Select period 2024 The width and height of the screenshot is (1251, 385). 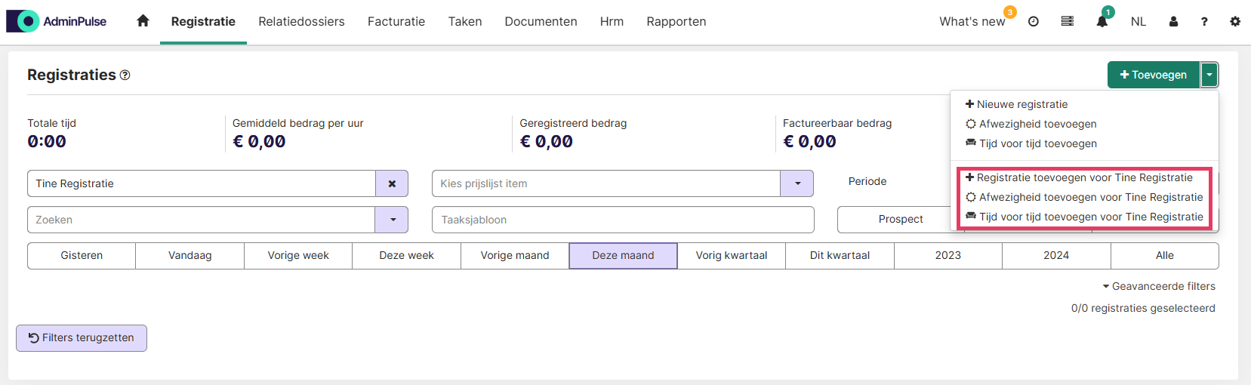point(1056,255)
